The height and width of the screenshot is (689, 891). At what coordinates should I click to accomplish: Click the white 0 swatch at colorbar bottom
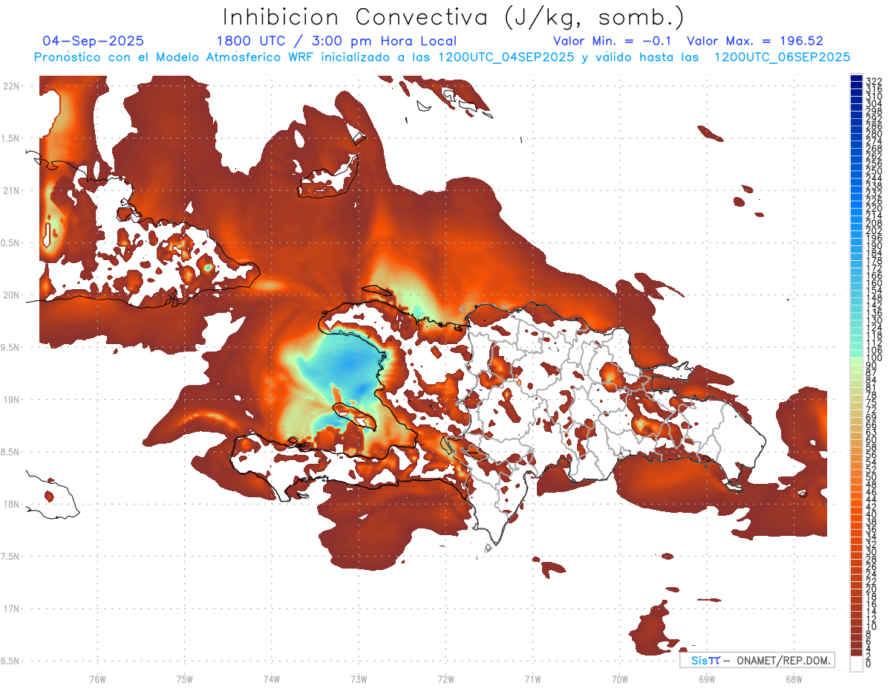point(856,665)
